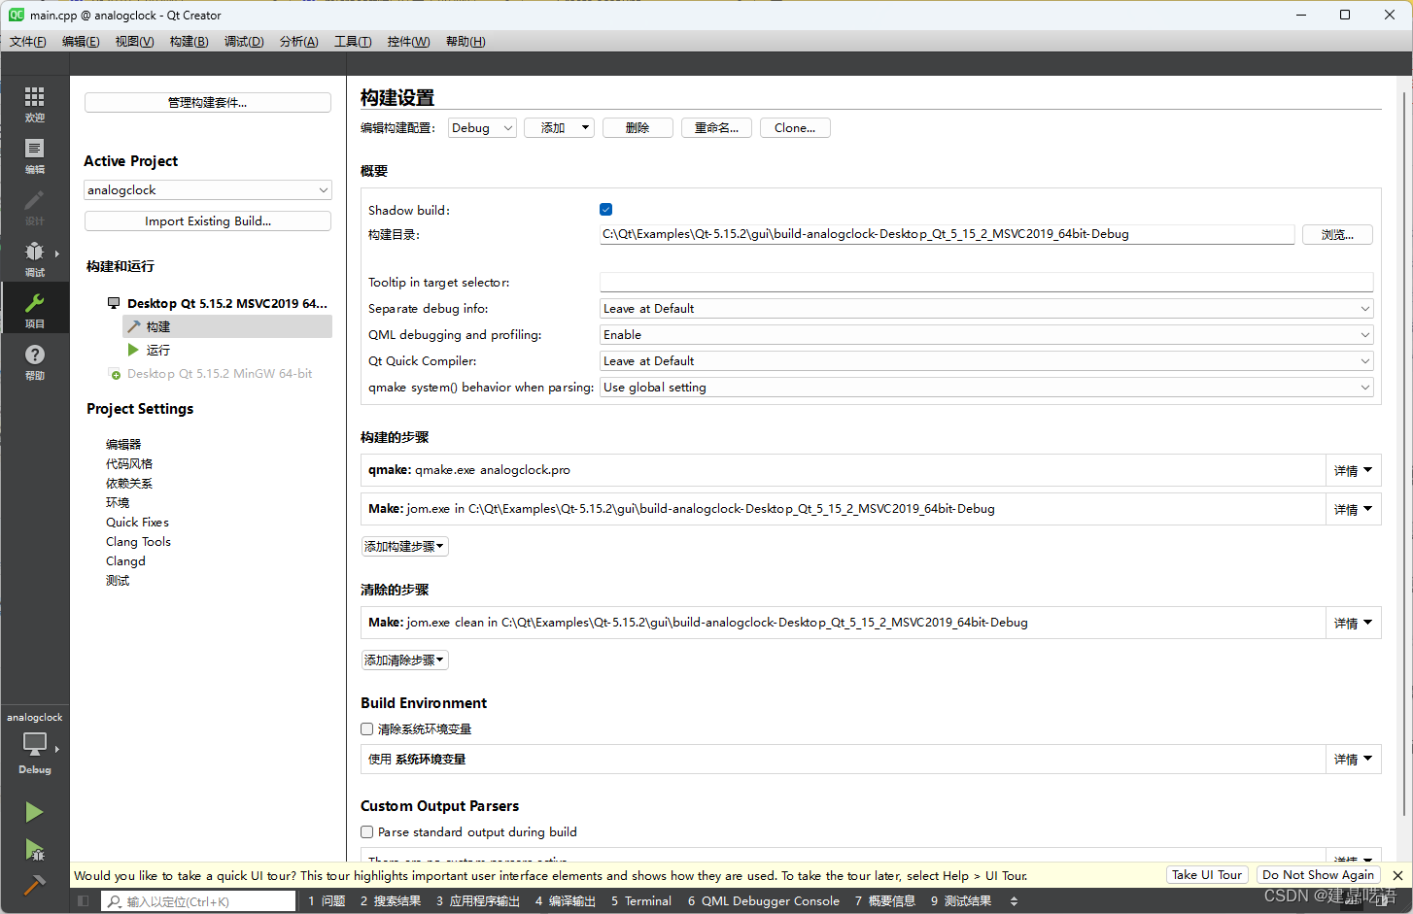Click the monitor icon beside Desktop Qt MSVC2019 kit
The height and width of the screenshot is (914, 1413).
(x=114, y=303)
